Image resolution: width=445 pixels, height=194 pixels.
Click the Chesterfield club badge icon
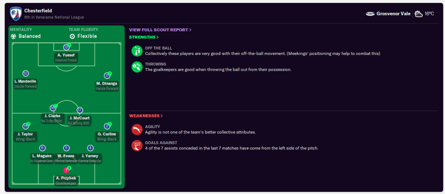[x=16, y=14]
